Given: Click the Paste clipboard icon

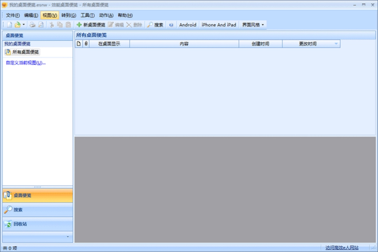Looking at the screenshot, I should pos(68,24).
